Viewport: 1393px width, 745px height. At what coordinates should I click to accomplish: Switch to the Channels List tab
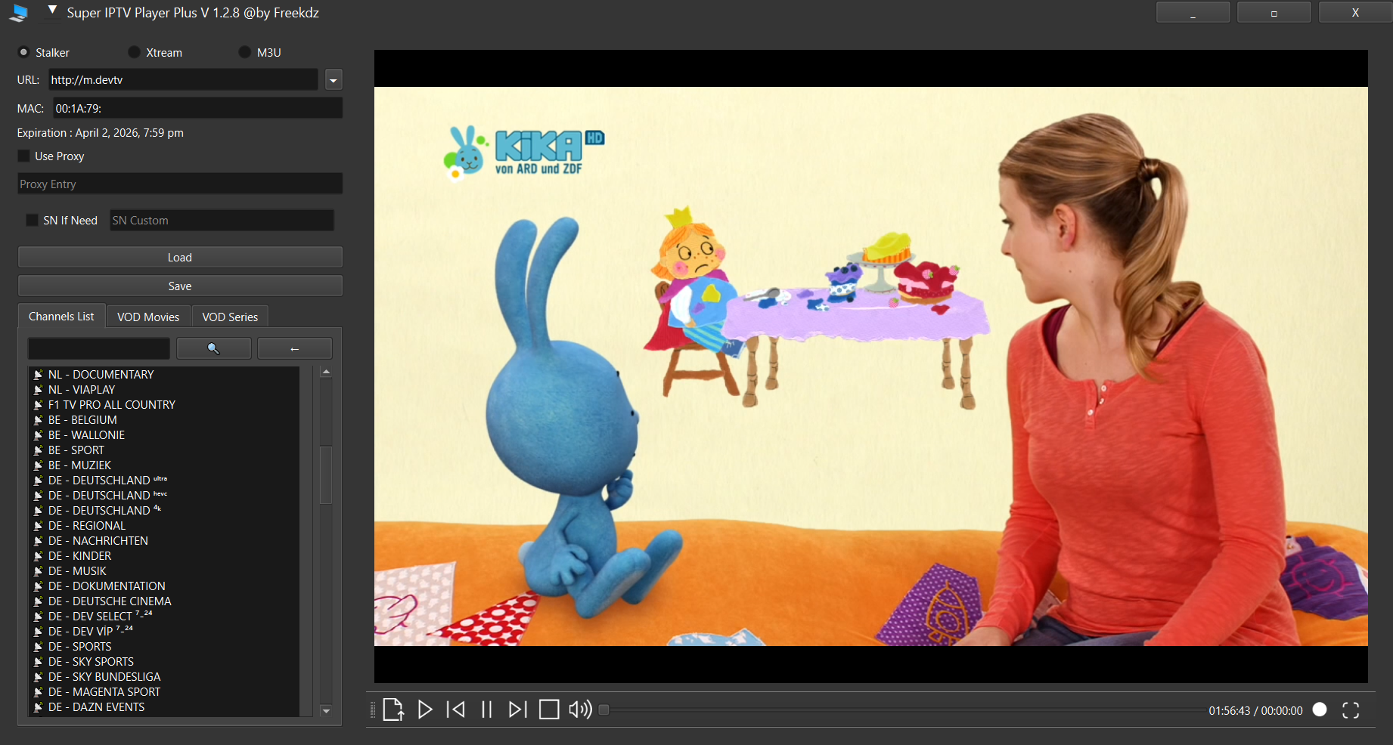click(x=61, y=317)
